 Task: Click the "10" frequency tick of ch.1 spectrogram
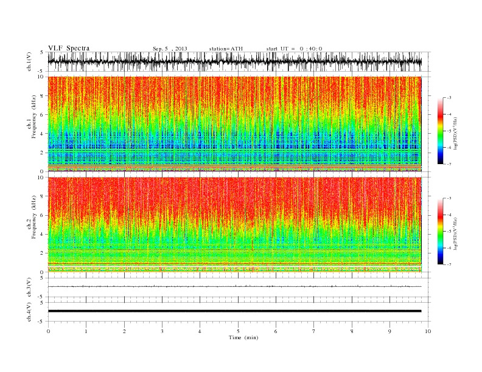point(41,77)
